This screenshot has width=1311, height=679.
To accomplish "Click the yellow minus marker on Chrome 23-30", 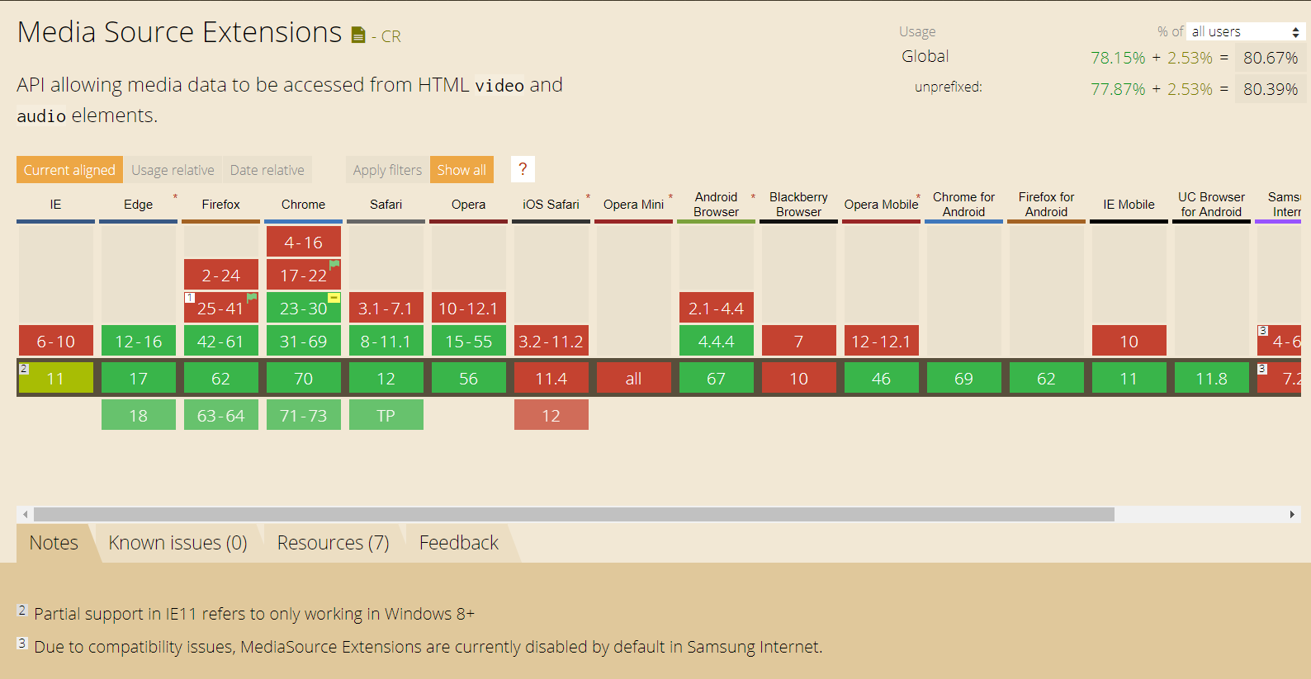I will (x=334, y=297).
